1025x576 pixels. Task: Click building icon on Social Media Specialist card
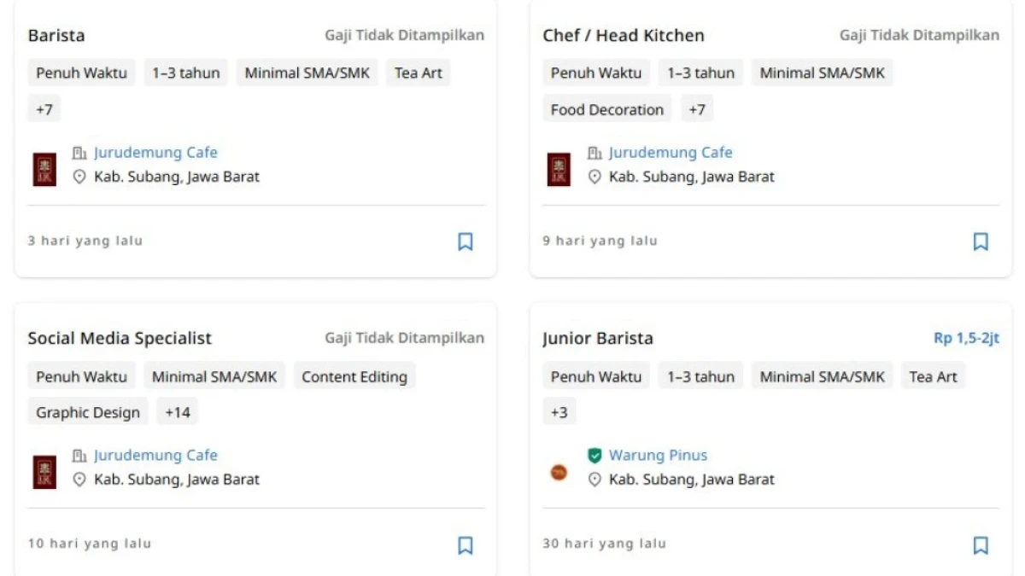79,456
